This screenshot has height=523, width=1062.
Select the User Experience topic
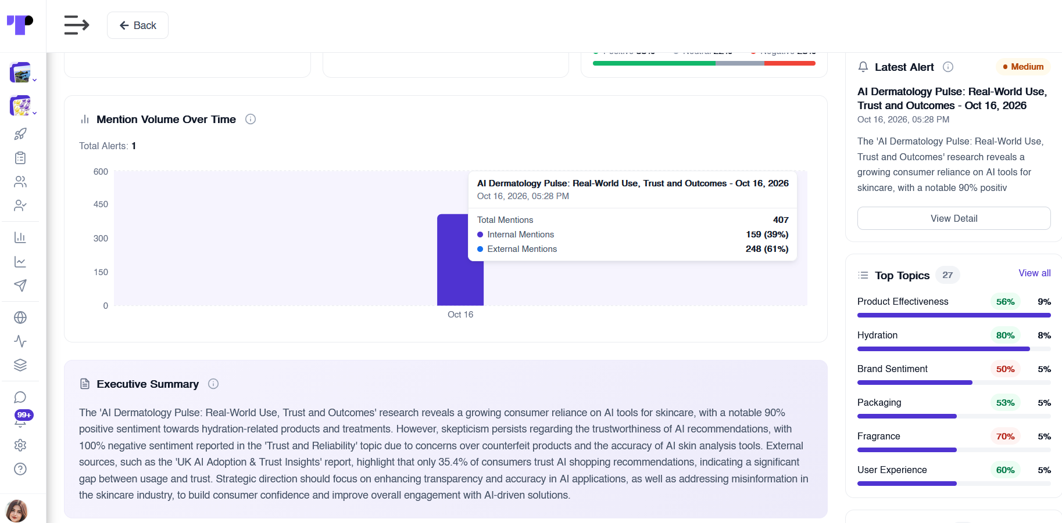954,475
